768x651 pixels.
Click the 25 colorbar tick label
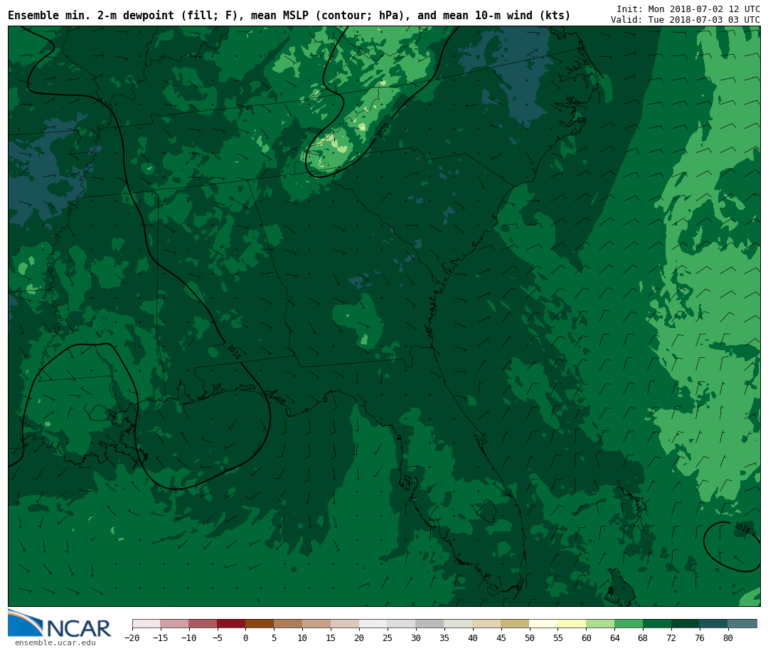388,637
